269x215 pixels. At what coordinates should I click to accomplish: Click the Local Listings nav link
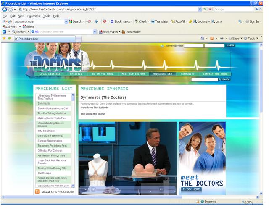click(x=50, y=74)
